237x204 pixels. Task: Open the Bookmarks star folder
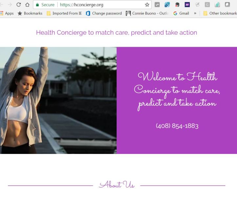coord(30,13)
